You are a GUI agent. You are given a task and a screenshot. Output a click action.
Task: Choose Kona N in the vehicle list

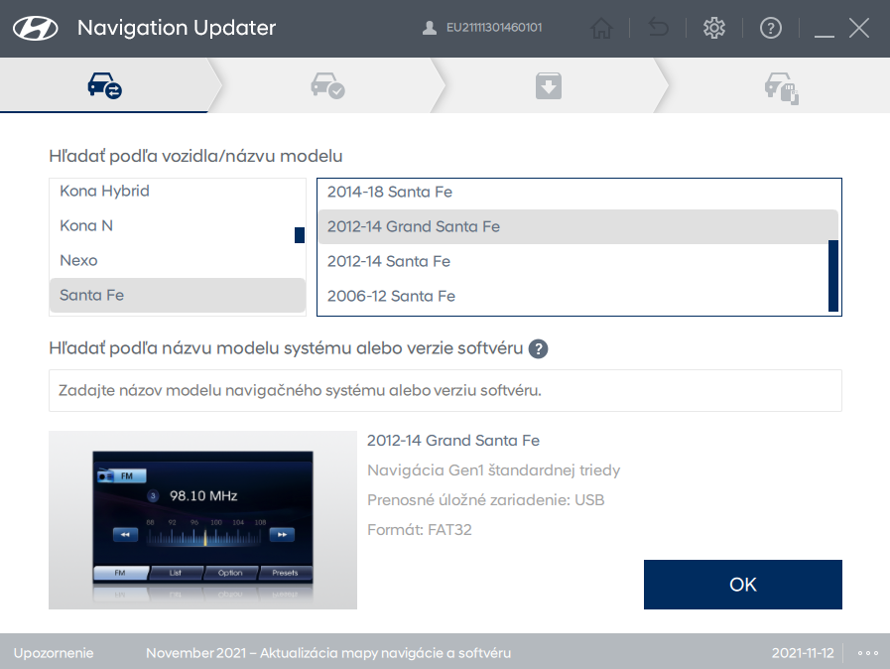point(177,225)
